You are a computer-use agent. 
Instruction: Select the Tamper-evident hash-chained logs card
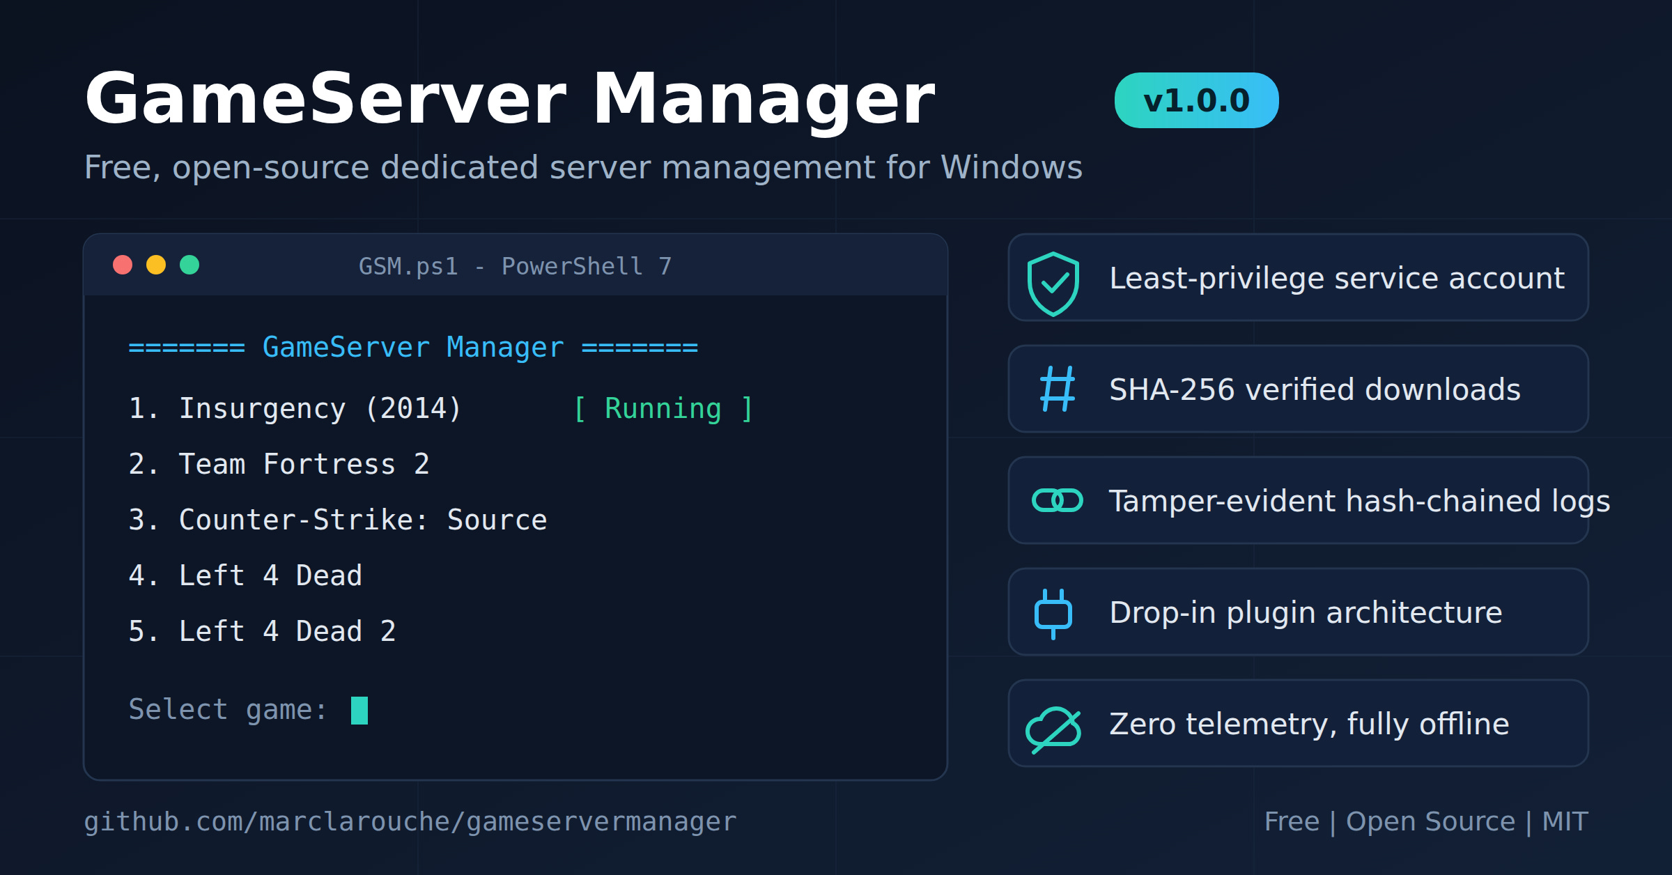(1299, 500)
